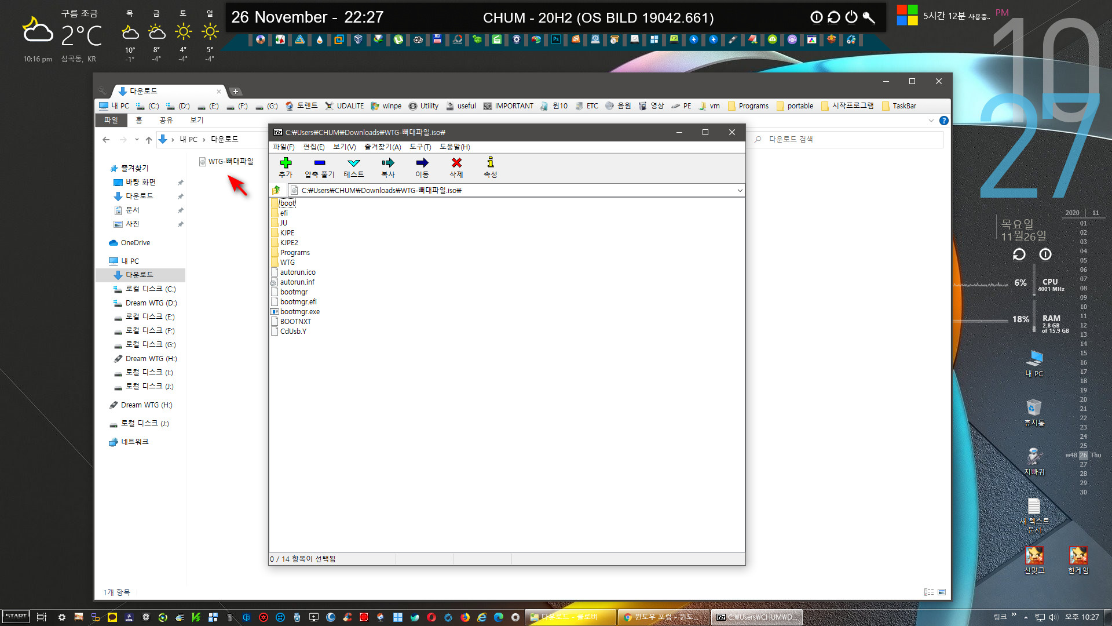The height and width of the screenshot is (626, 1112).
Task: Add a new Explorer tab with plus button
Action: tap(236, 92)
